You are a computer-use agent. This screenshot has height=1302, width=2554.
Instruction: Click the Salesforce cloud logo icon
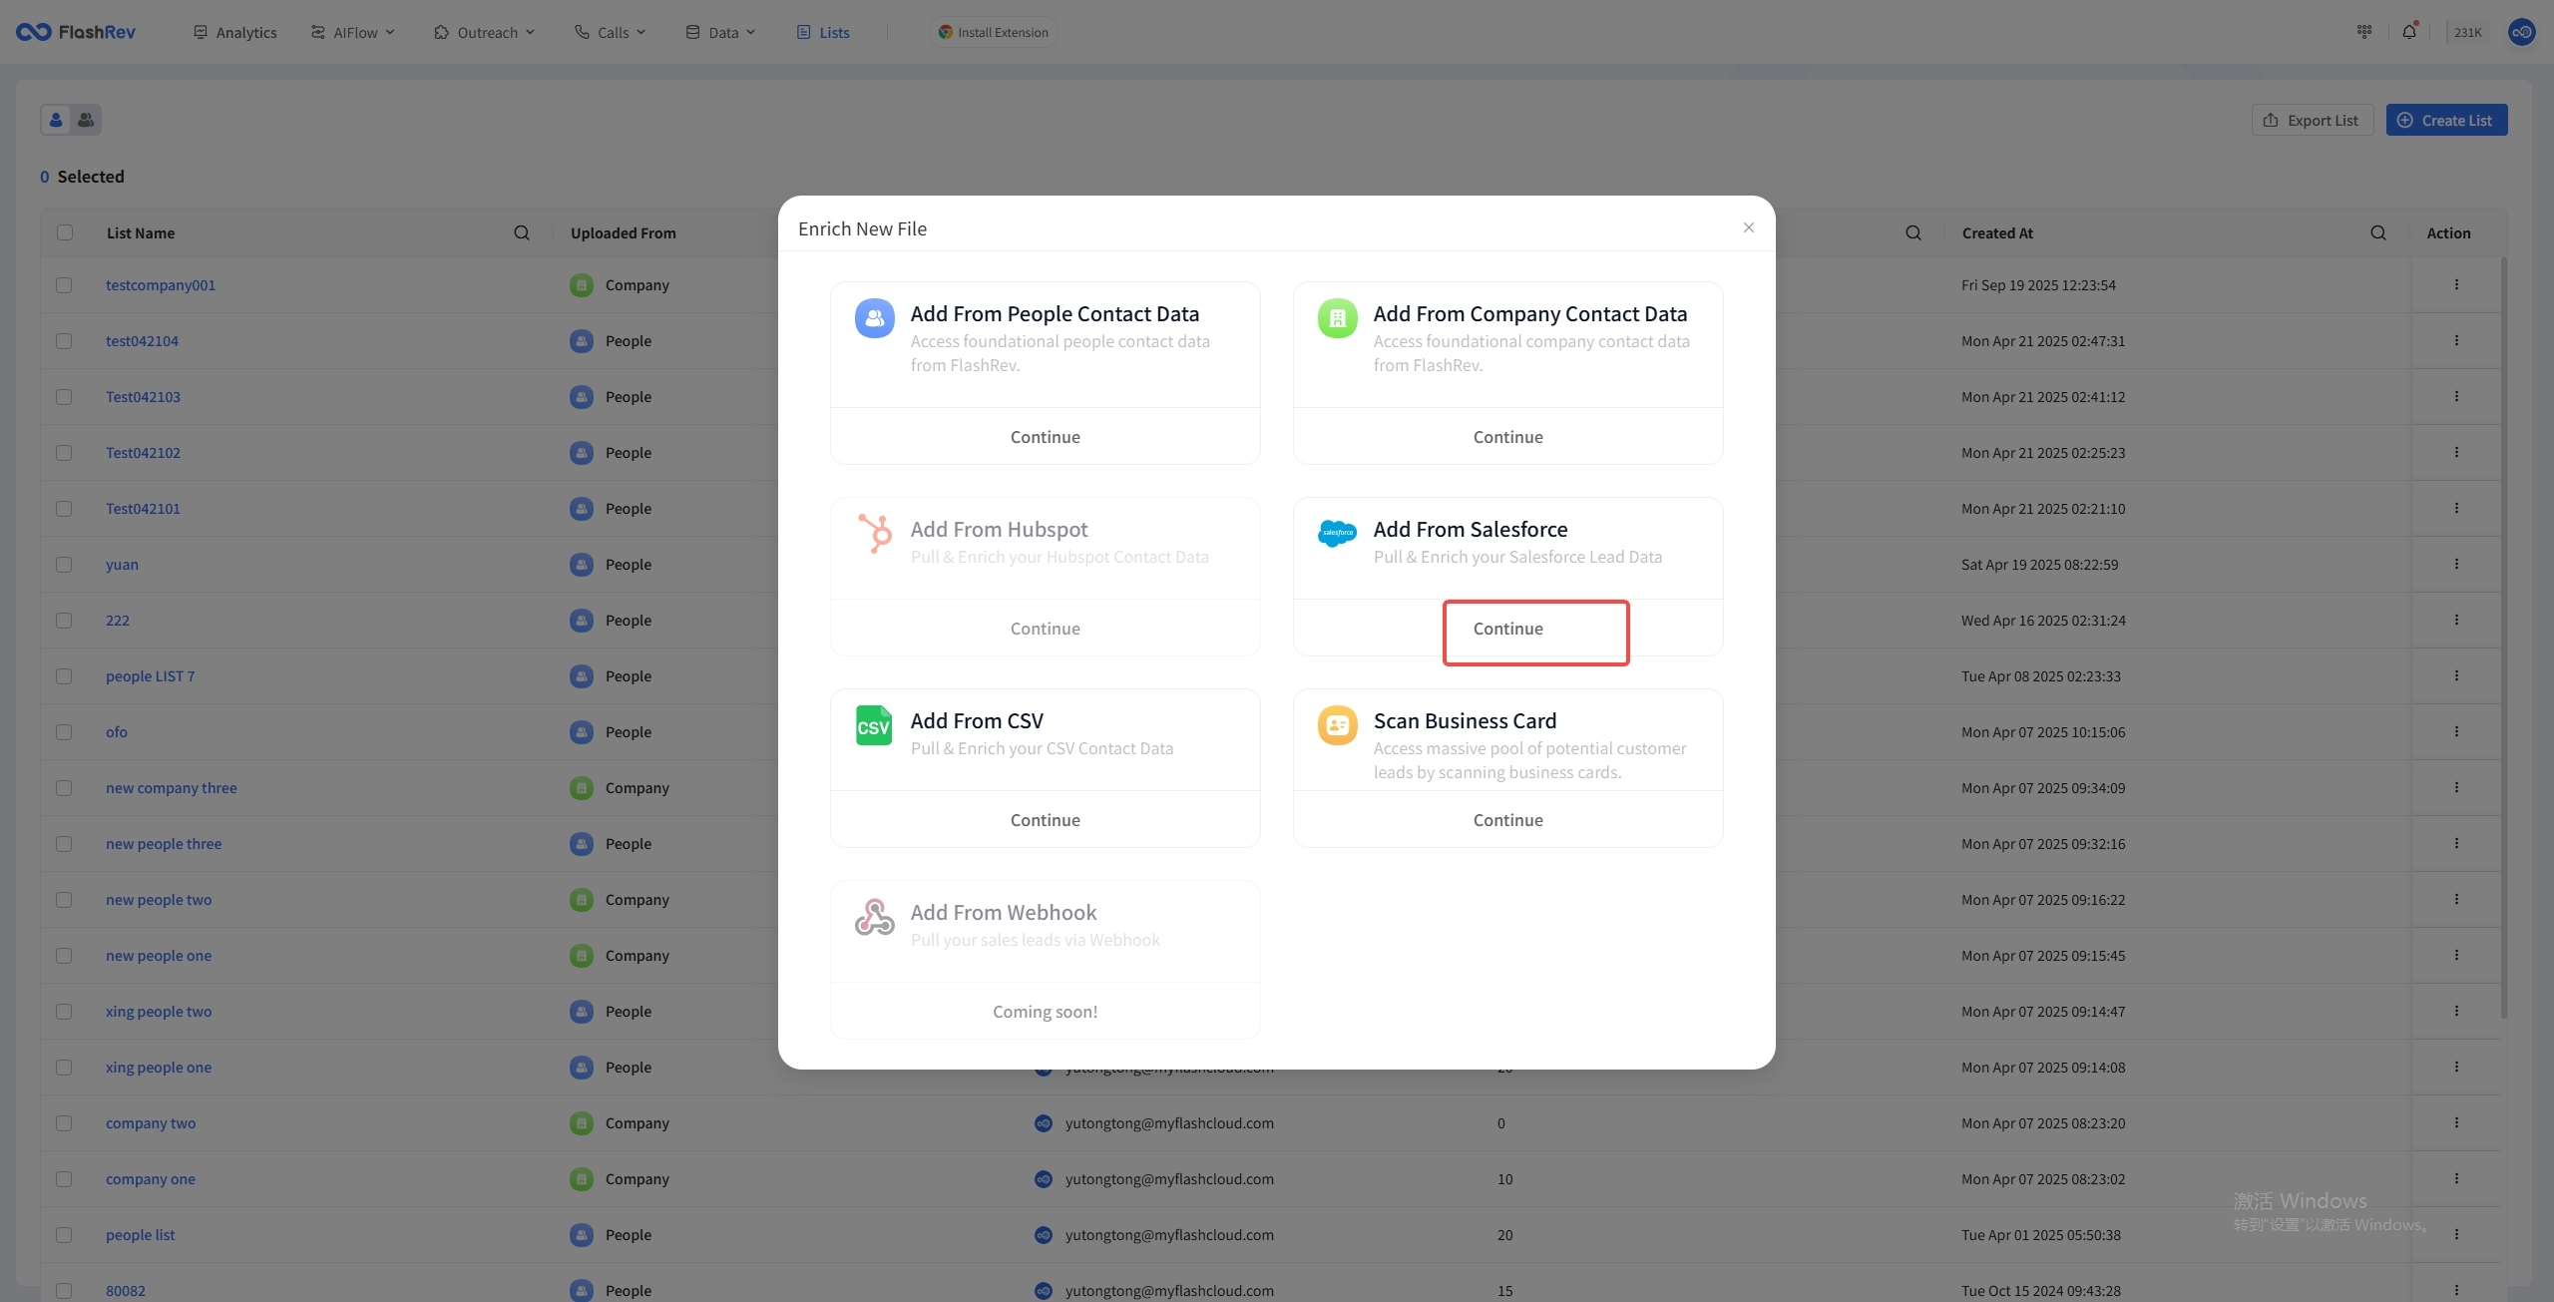tap(1337, 533)
